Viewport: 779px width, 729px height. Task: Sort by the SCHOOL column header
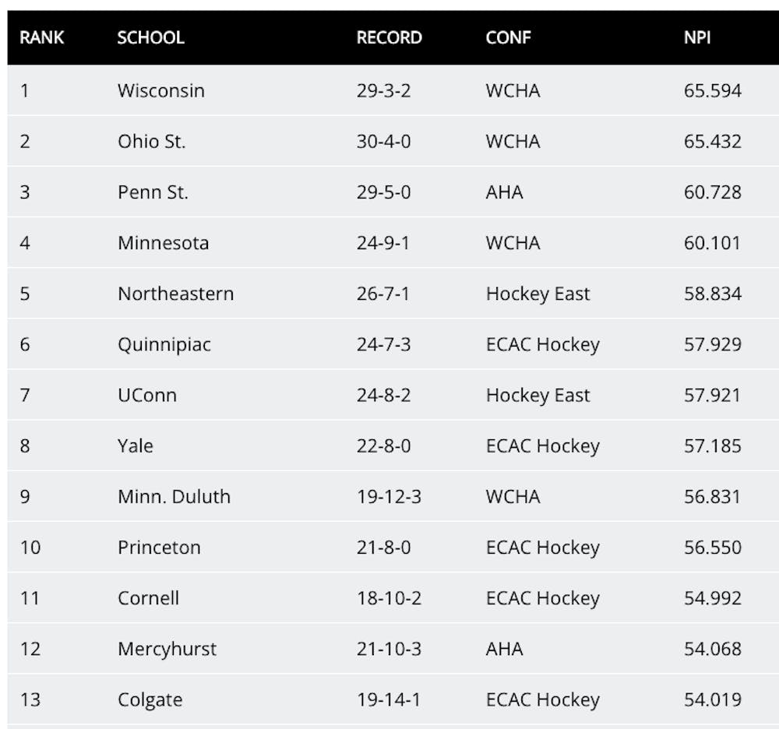coord(150,37)
